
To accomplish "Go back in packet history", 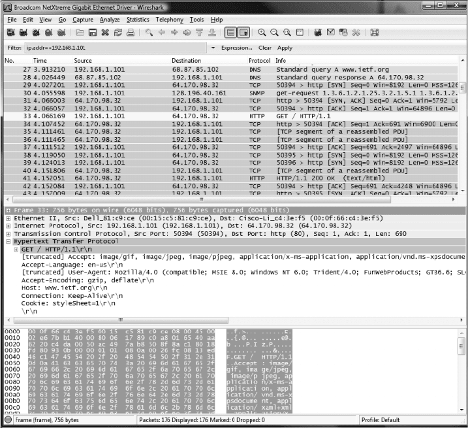I will (x=162, y=32).
